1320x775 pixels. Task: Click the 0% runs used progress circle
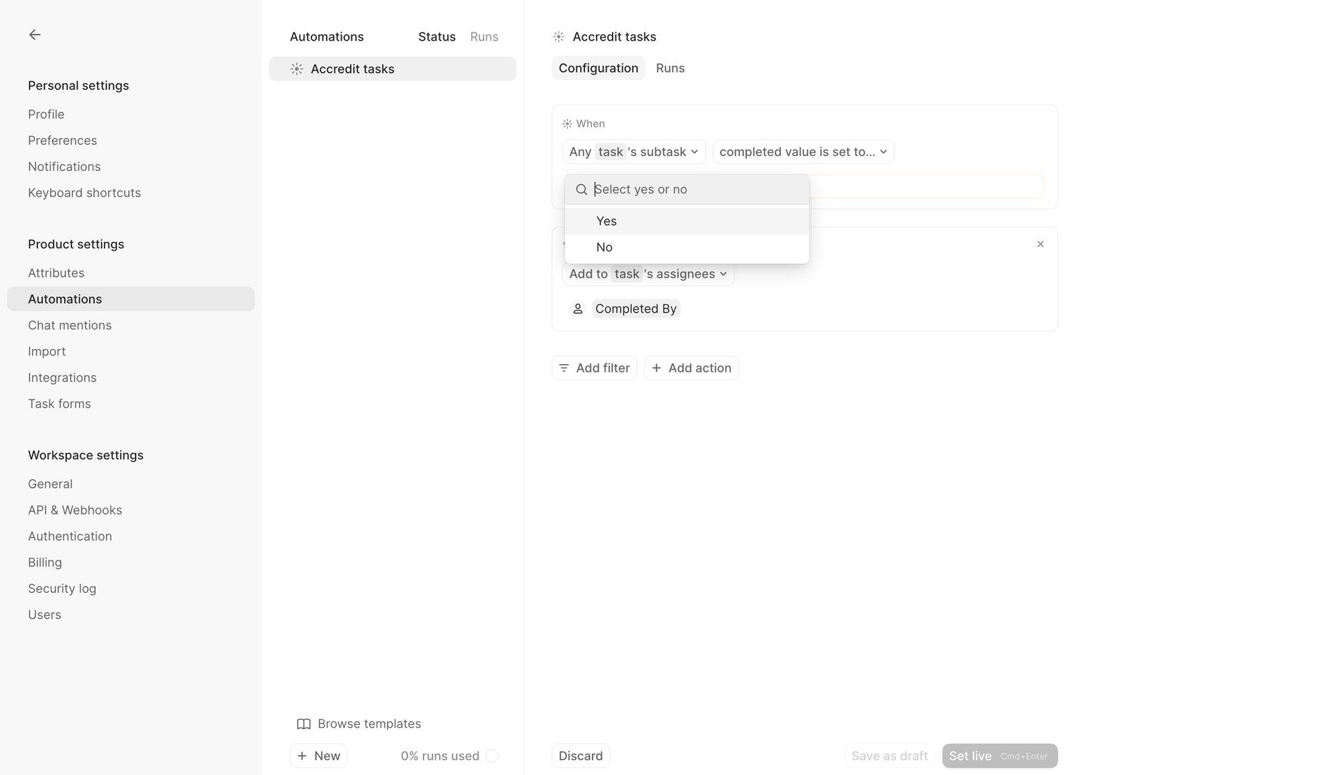coord(492,756)
